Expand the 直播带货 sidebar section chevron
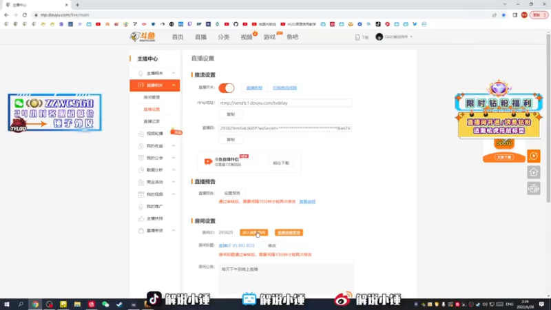 tap(174, 231)
